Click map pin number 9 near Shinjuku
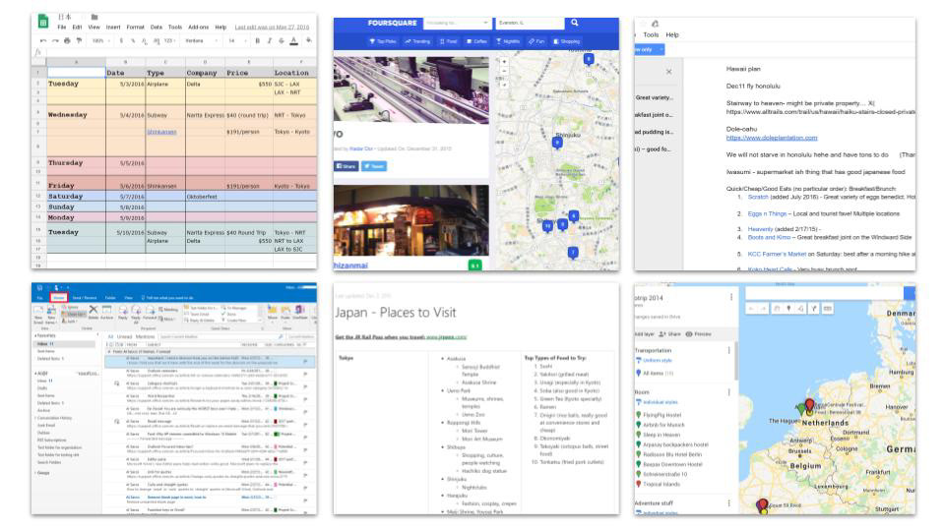This screenshot has width=945, height=531. coord(557,143)
